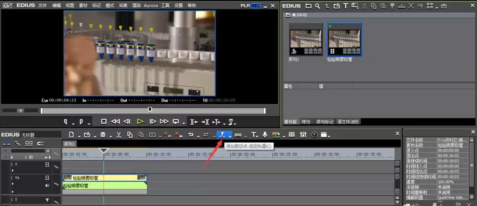The image size is (477, 206).
Task: Toggle the bin/palette windows layout icon
Action: pos(324,135)
